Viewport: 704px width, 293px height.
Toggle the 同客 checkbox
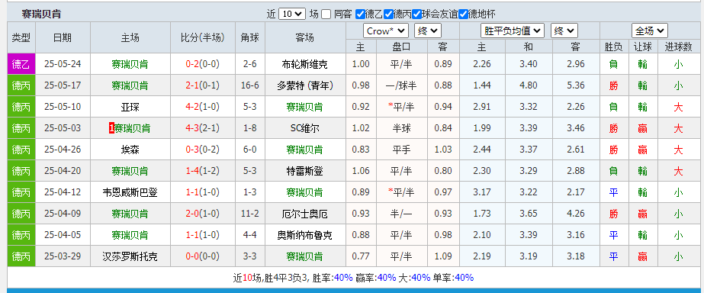click(326, 14)
